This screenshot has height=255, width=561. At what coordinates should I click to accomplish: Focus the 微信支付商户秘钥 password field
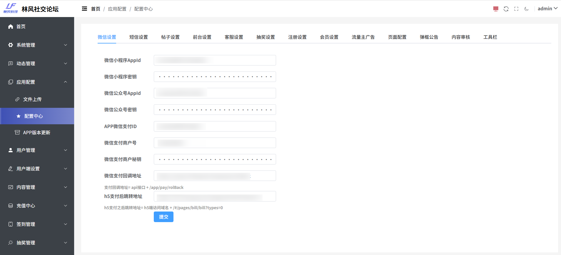(215, 159)
